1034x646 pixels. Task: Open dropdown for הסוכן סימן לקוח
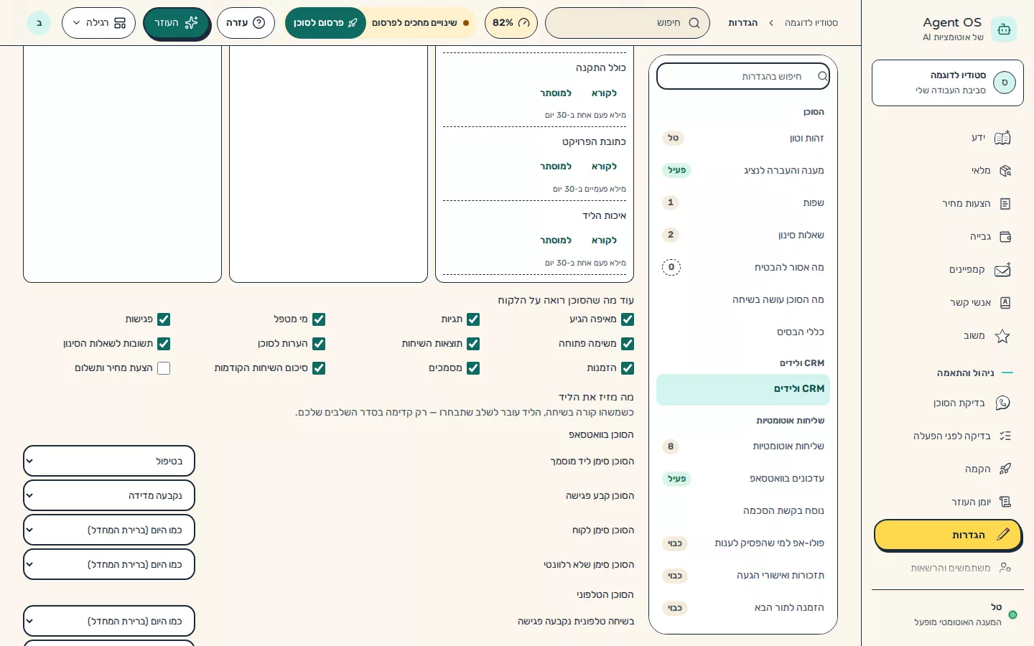pos(109,530)
